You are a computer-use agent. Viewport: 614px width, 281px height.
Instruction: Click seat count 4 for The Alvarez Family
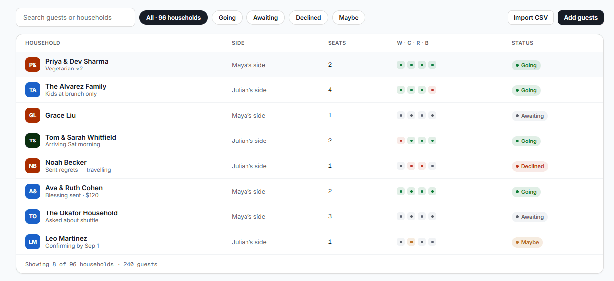(x=330, y=90)
